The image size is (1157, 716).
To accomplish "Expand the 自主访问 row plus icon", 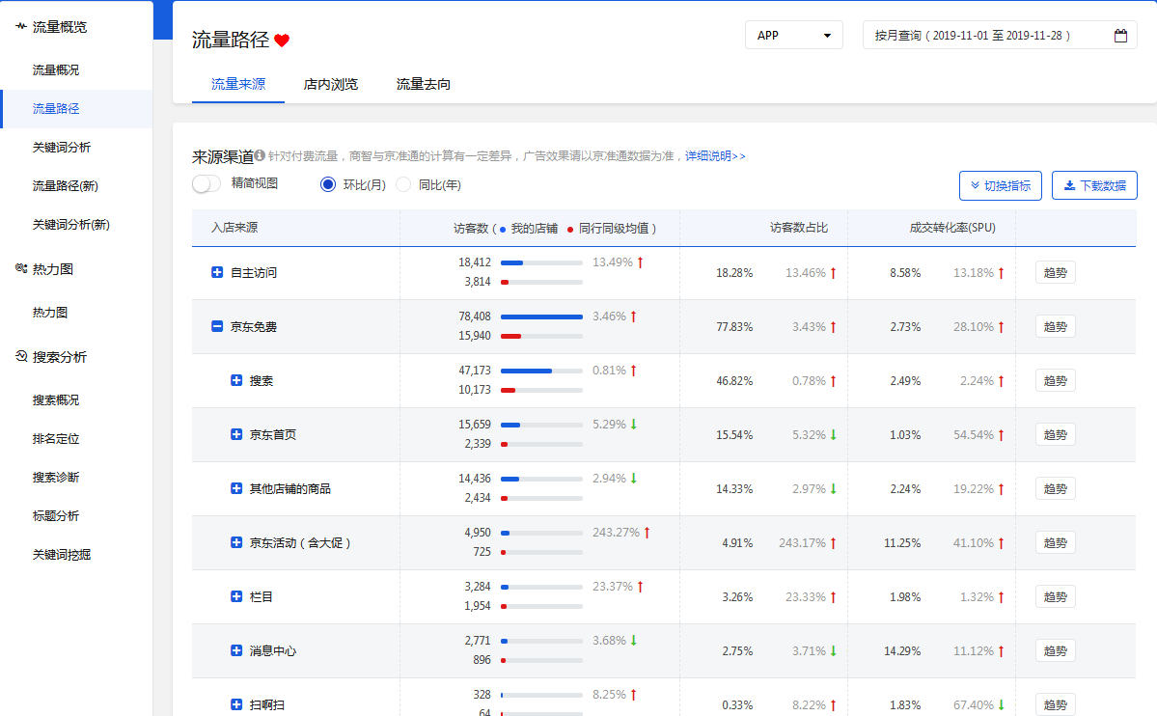I will [x=217, y=273].
